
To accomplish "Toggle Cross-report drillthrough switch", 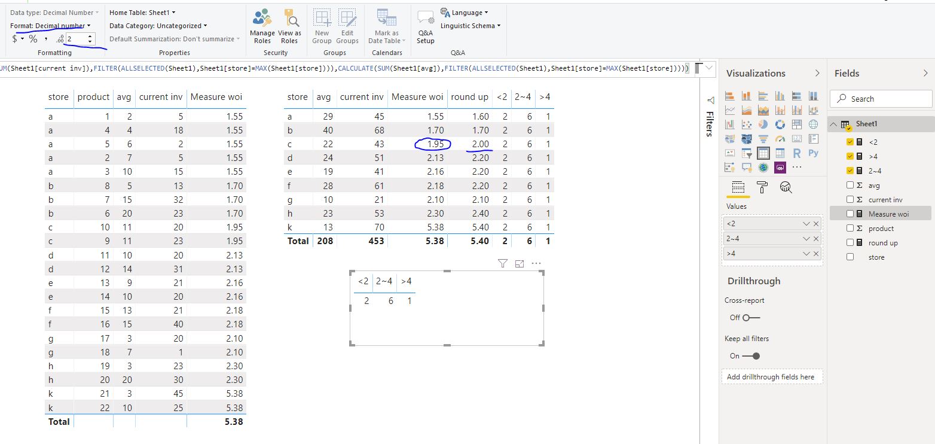I will pyautogui.click(x=751, y=318).
